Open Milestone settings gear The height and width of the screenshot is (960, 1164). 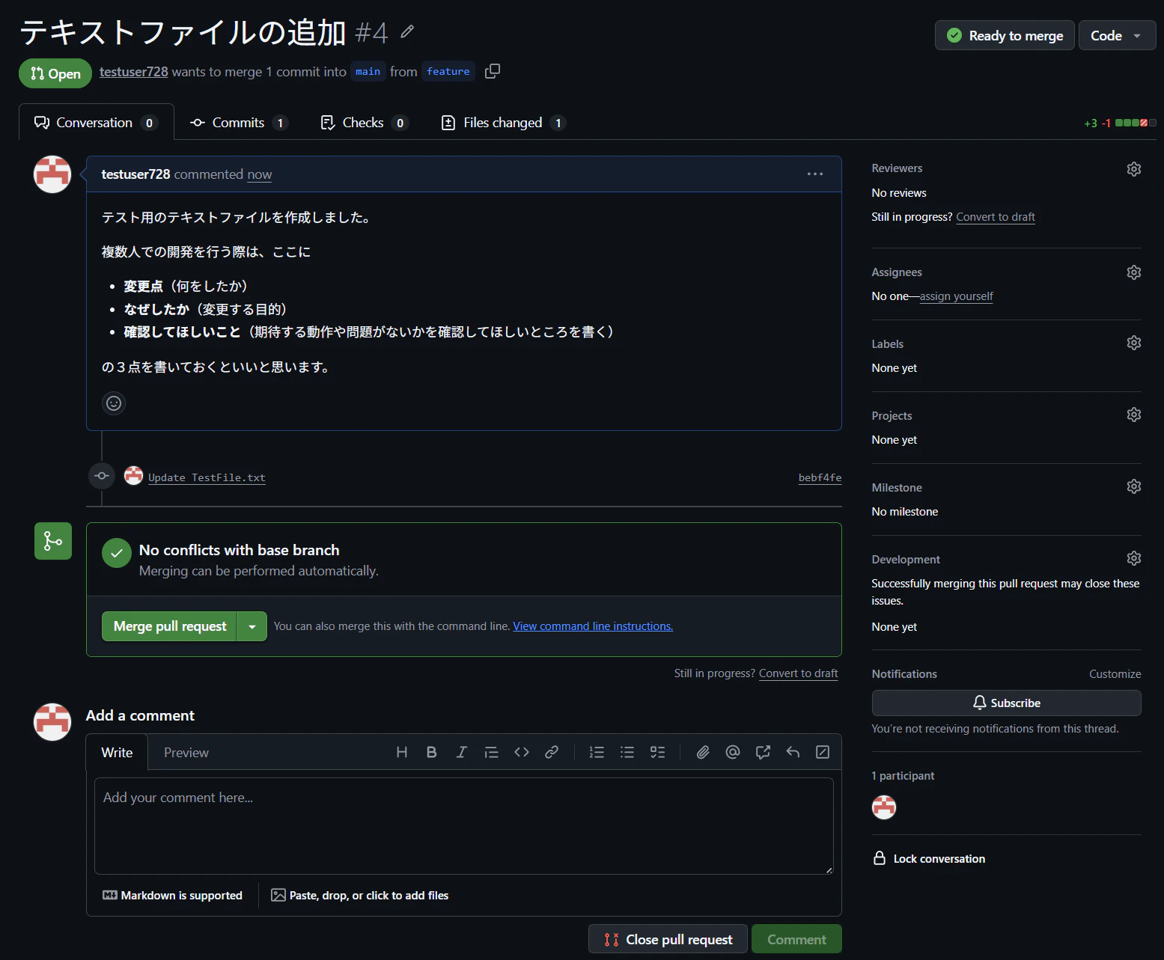coord(1133,486)
